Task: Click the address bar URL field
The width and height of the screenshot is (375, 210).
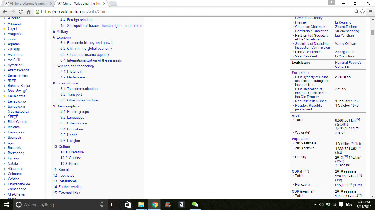Action: [192, 12]
